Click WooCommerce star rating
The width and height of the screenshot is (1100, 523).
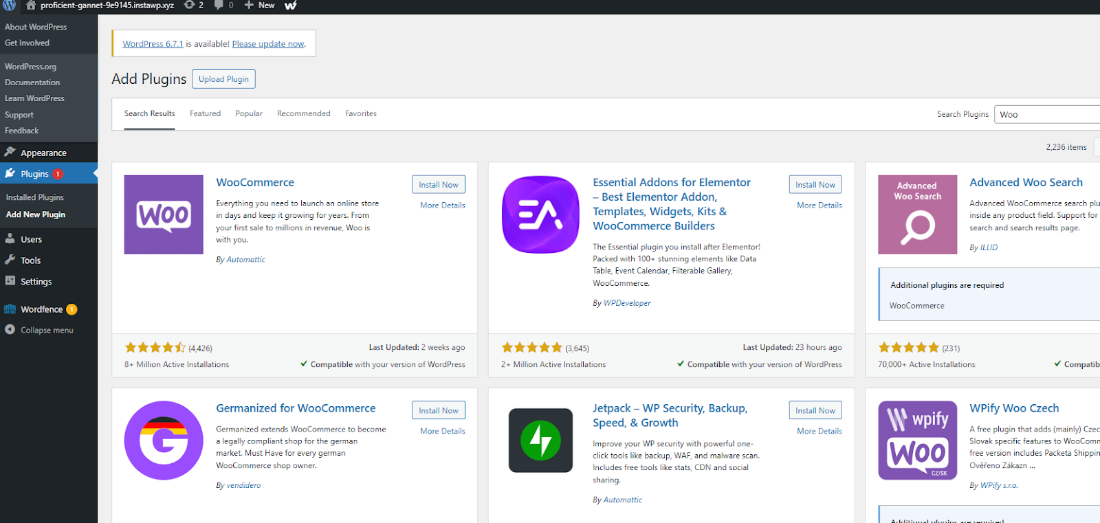[x=155, y=348]
